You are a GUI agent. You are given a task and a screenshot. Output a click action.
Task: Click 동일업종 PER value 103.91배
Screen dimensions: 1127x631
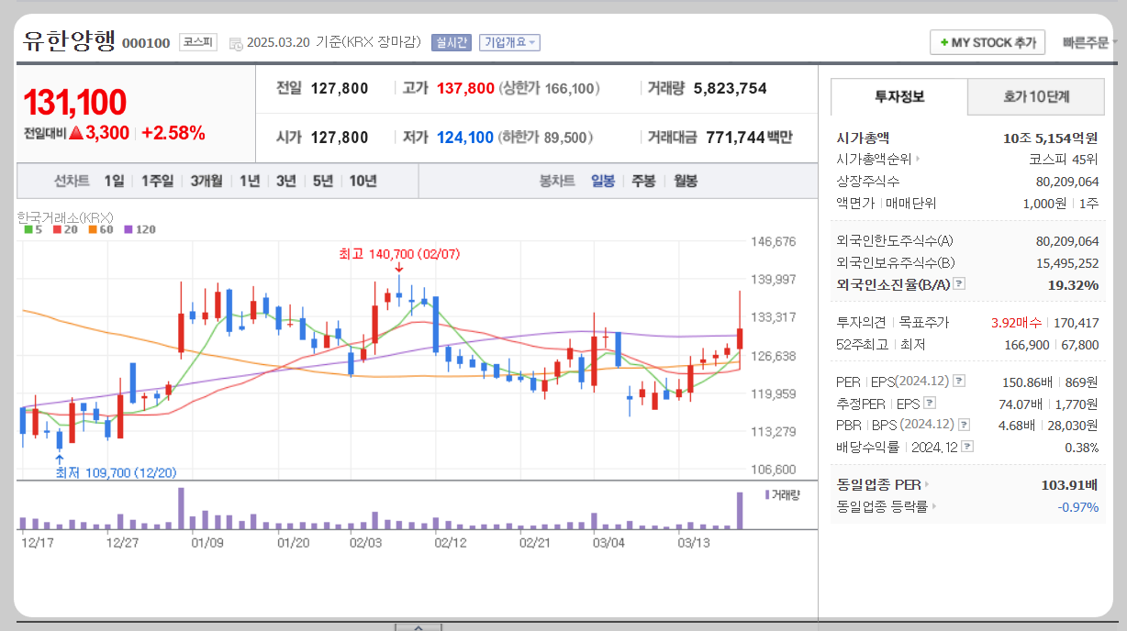(1070, 484)
